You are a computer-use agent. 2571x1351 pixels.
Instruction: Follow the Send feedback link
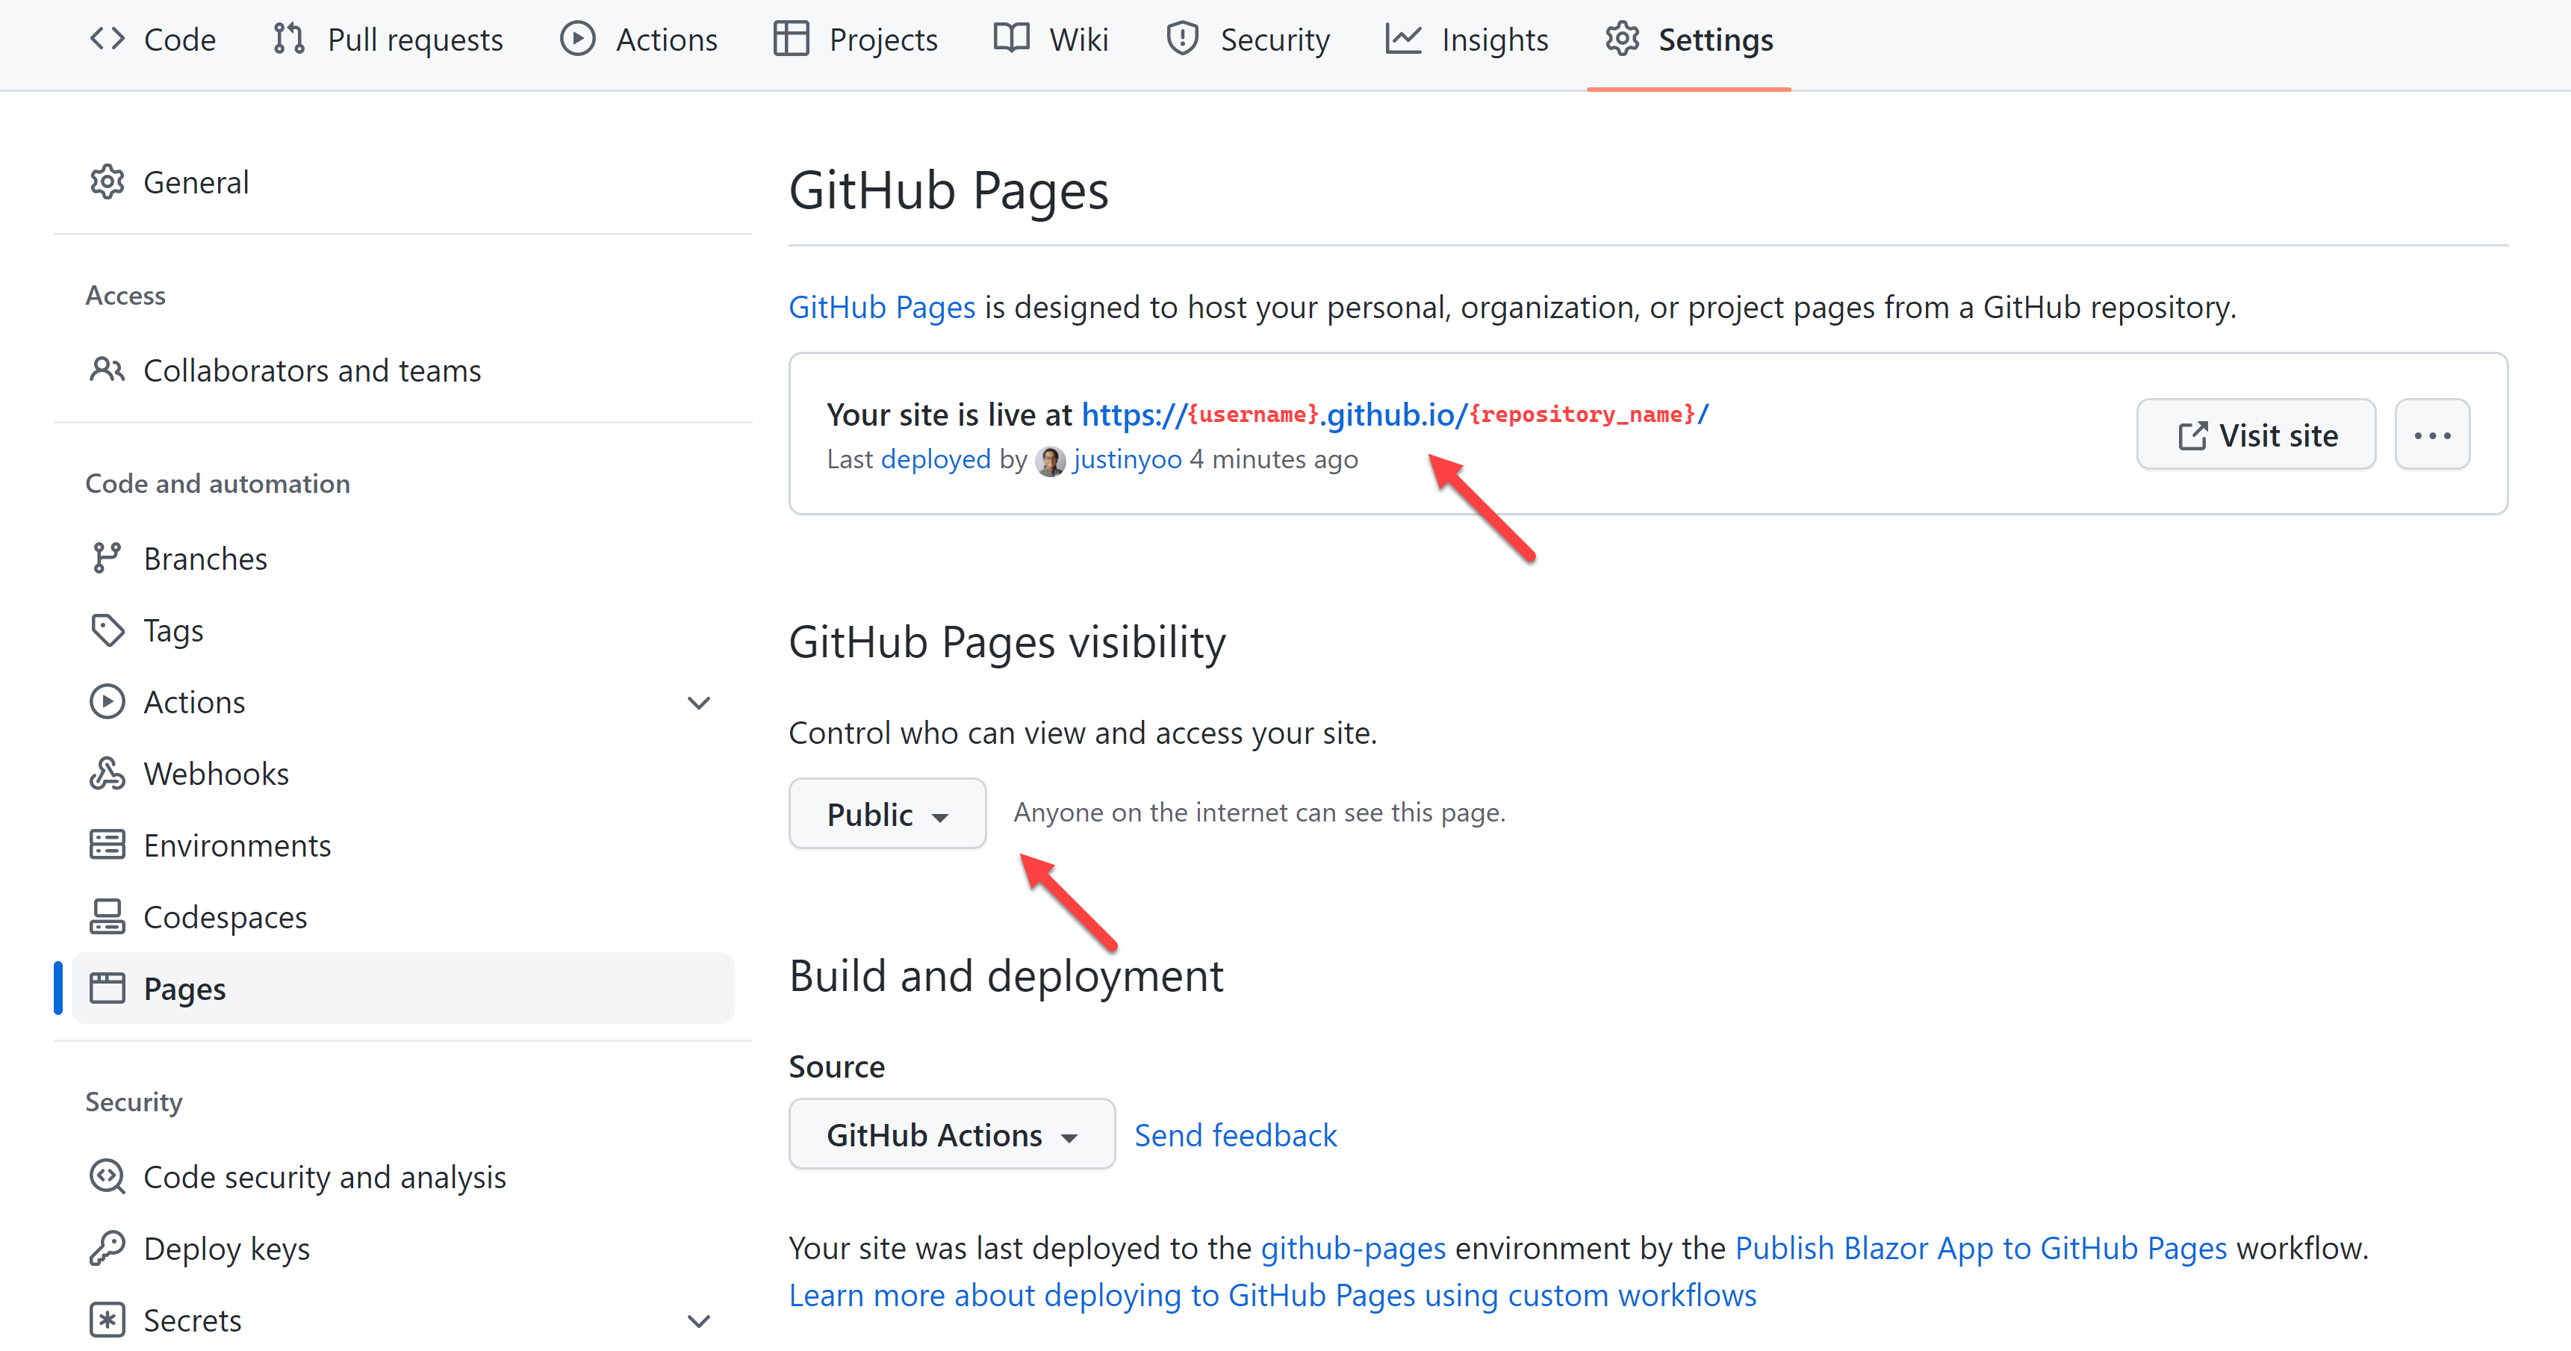click(x=1234, y=1134)
